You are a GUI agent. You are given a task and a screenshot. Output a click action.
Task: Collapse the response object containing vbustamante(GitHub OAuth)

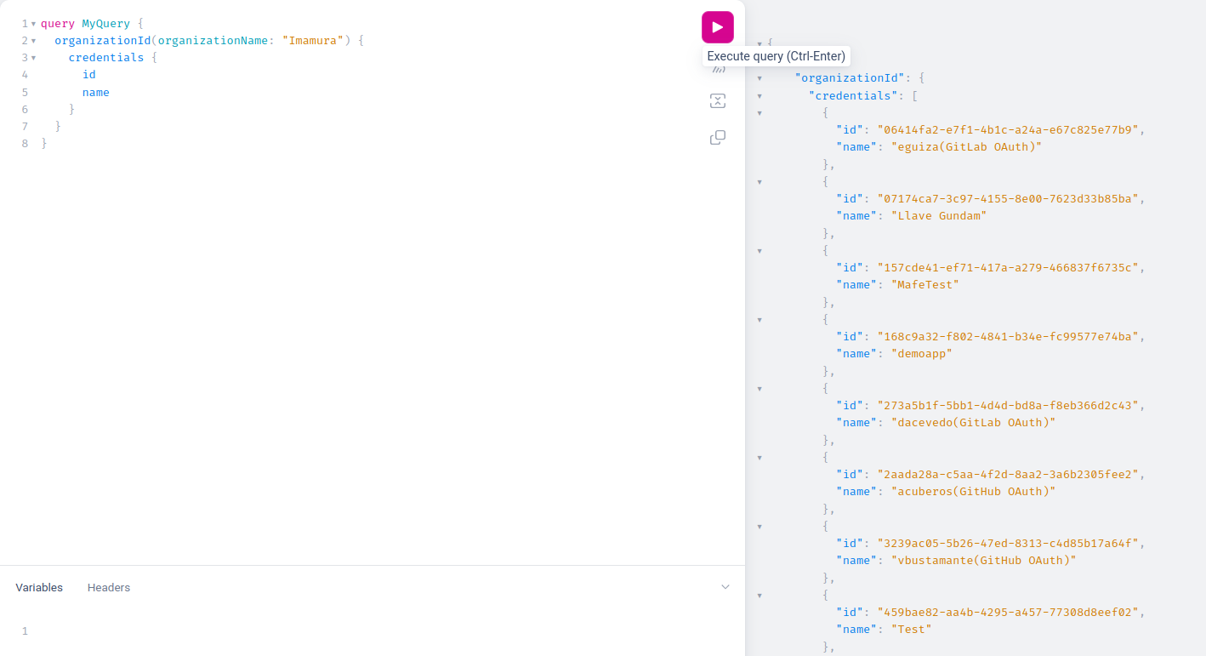(759, 526)
